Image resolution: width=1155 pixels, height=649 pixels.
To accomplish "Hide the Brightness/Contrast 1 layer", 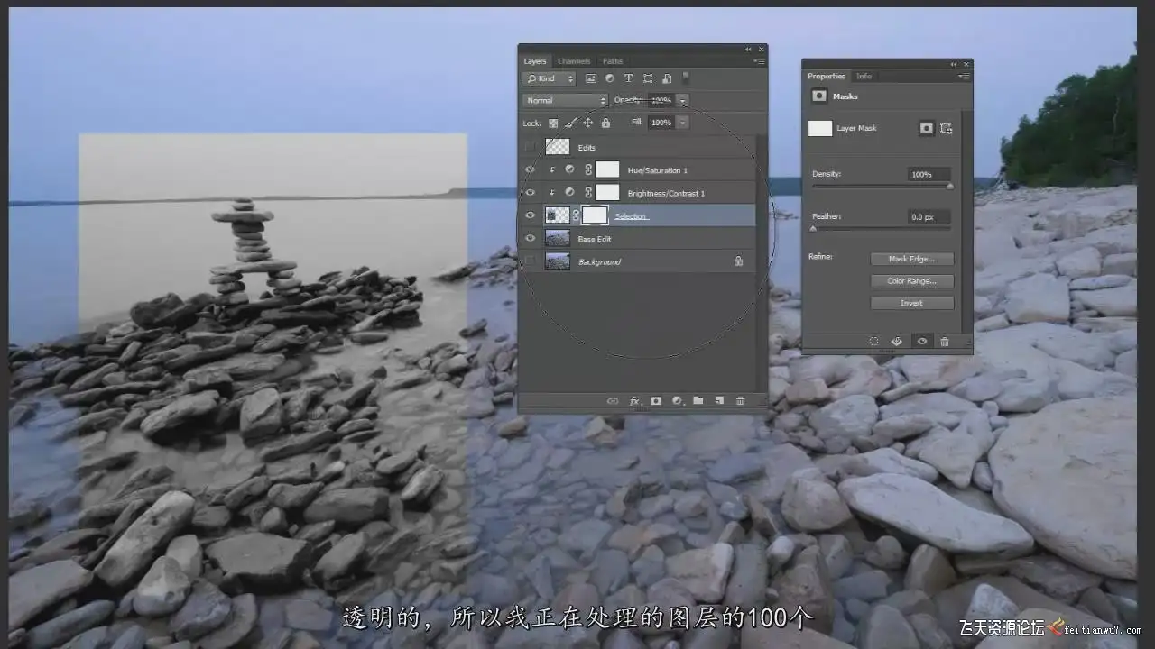I will click(x=531, y=193).
